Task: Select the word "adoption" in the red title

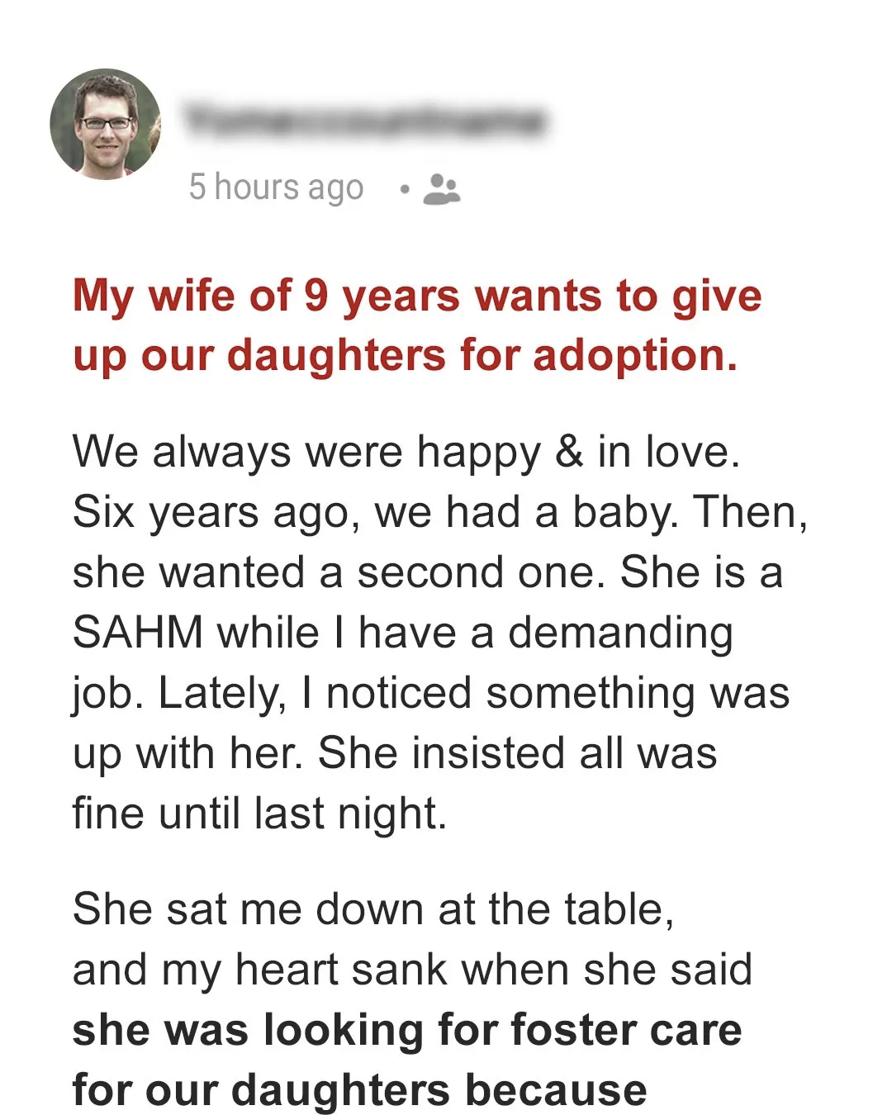Action: tap(629, 356)
